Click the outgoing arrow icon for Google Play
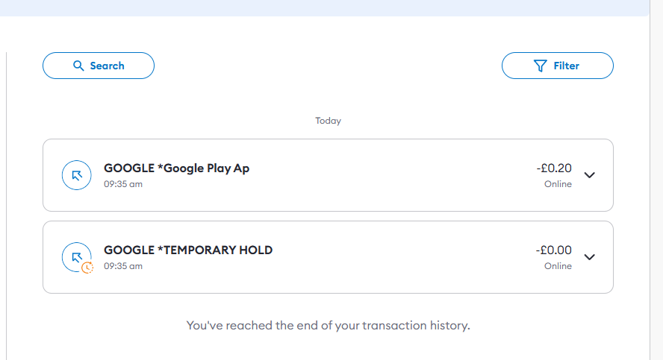 [x=76, y=175]
